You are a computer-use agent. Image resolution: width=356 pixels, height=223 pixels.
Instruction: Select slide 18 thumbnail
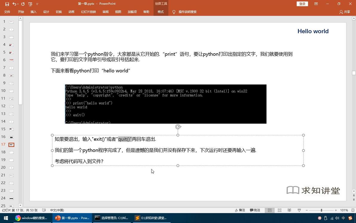coord(11,152)
